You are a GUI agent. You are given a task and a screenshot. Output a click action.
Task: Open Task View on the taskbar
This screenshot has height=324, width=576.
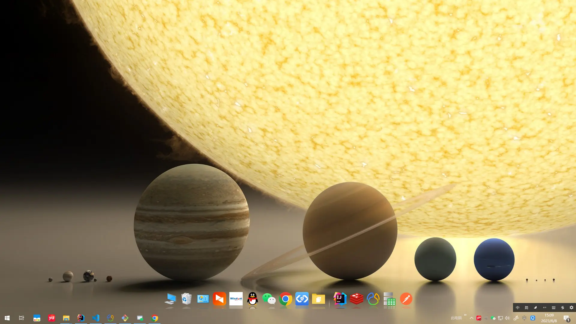[x=22, y=318]
